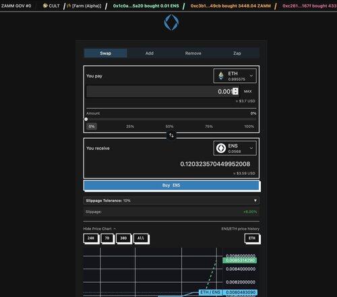Click the swap direction arrows icon
The width and height of the screenshot is (337, 297).
(x=171, y=135)
